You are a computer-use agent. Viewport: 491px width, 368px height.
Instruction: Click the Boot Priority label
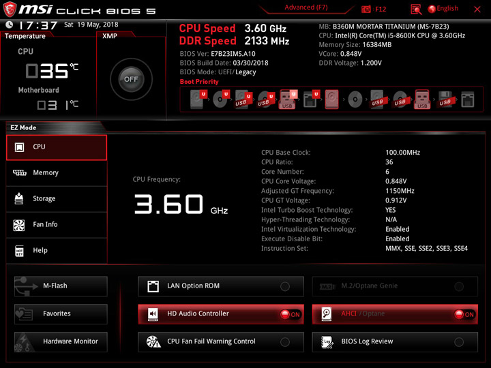point(199,82)
